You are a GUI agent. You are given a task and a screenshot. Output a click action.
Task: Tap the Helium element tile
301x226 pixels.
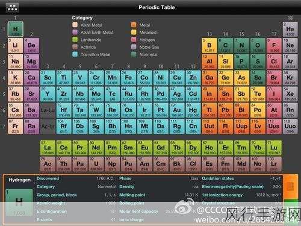[x=290, y=30]
